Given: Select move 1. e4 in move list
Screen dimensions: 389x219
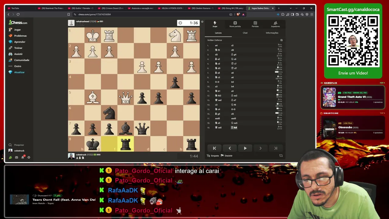Looking at the screenshot, I should click(216, 45).
